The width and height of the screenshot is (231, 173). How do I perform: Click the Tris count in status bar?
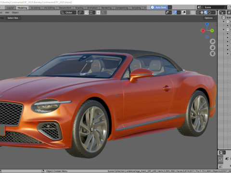[x=203, y=171]
